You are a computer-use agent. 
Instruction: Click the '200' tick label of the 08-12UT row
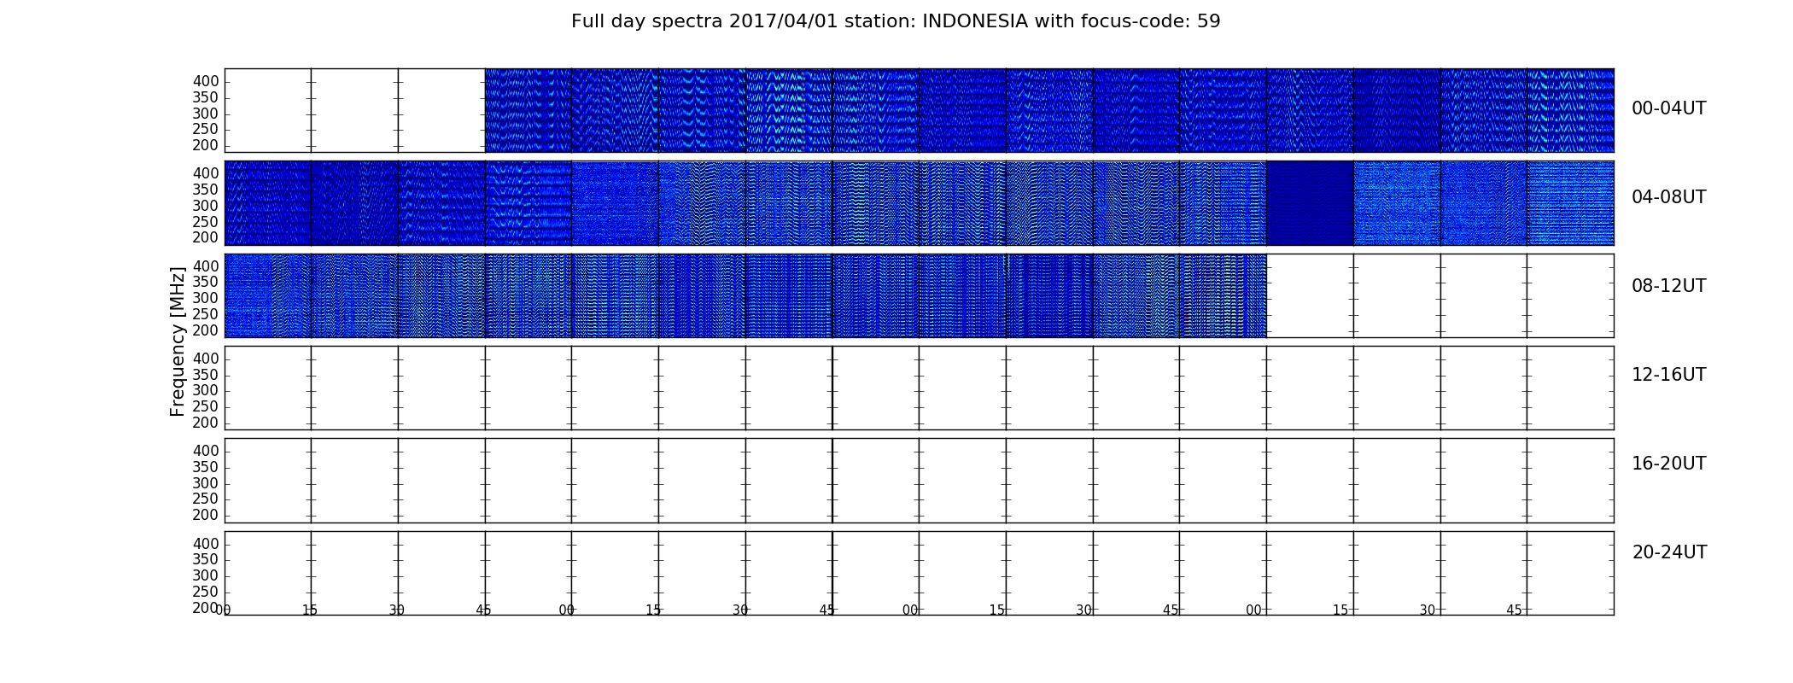tap(206, 331)
